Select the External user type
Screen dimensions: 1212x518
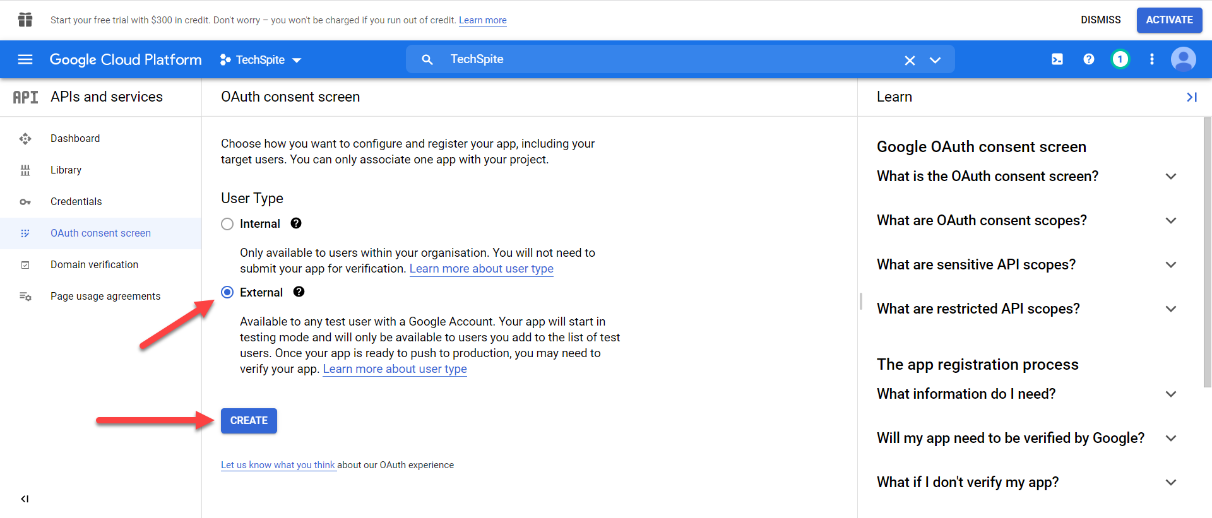click(227, 292)
